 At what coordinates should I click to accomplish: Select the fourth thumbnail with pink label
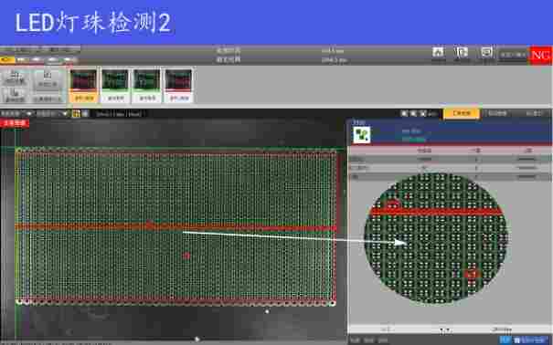tap(179, 86)
